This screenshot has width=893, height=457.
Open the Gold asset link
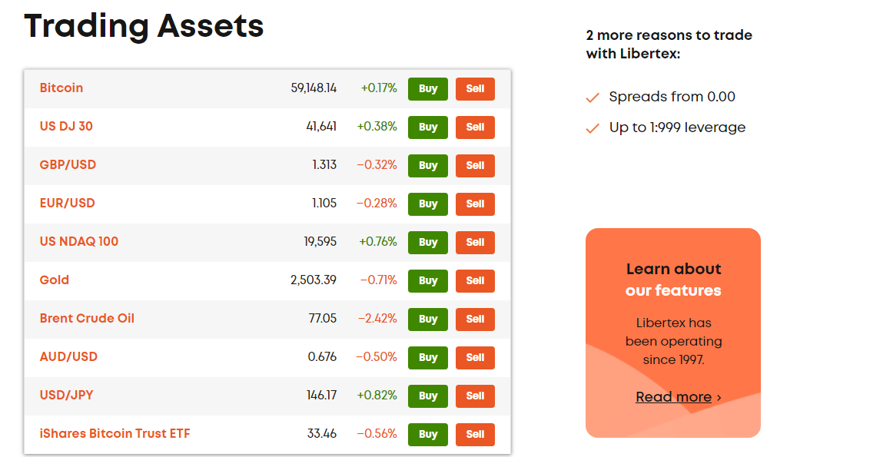pyautogui.click(x=54, y=280)
